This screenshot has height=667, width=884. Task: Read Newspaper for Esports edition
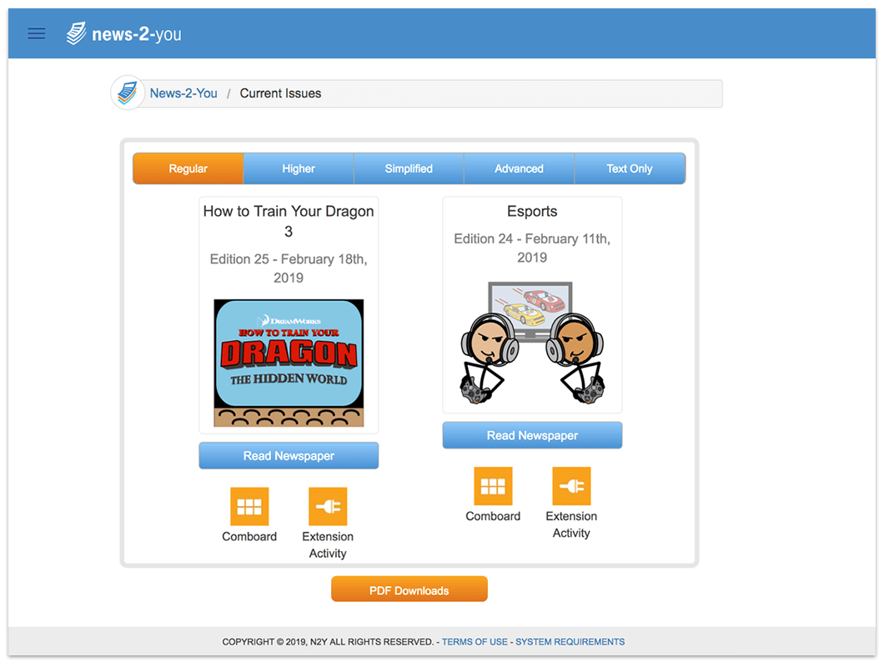[x=532, y=435]
